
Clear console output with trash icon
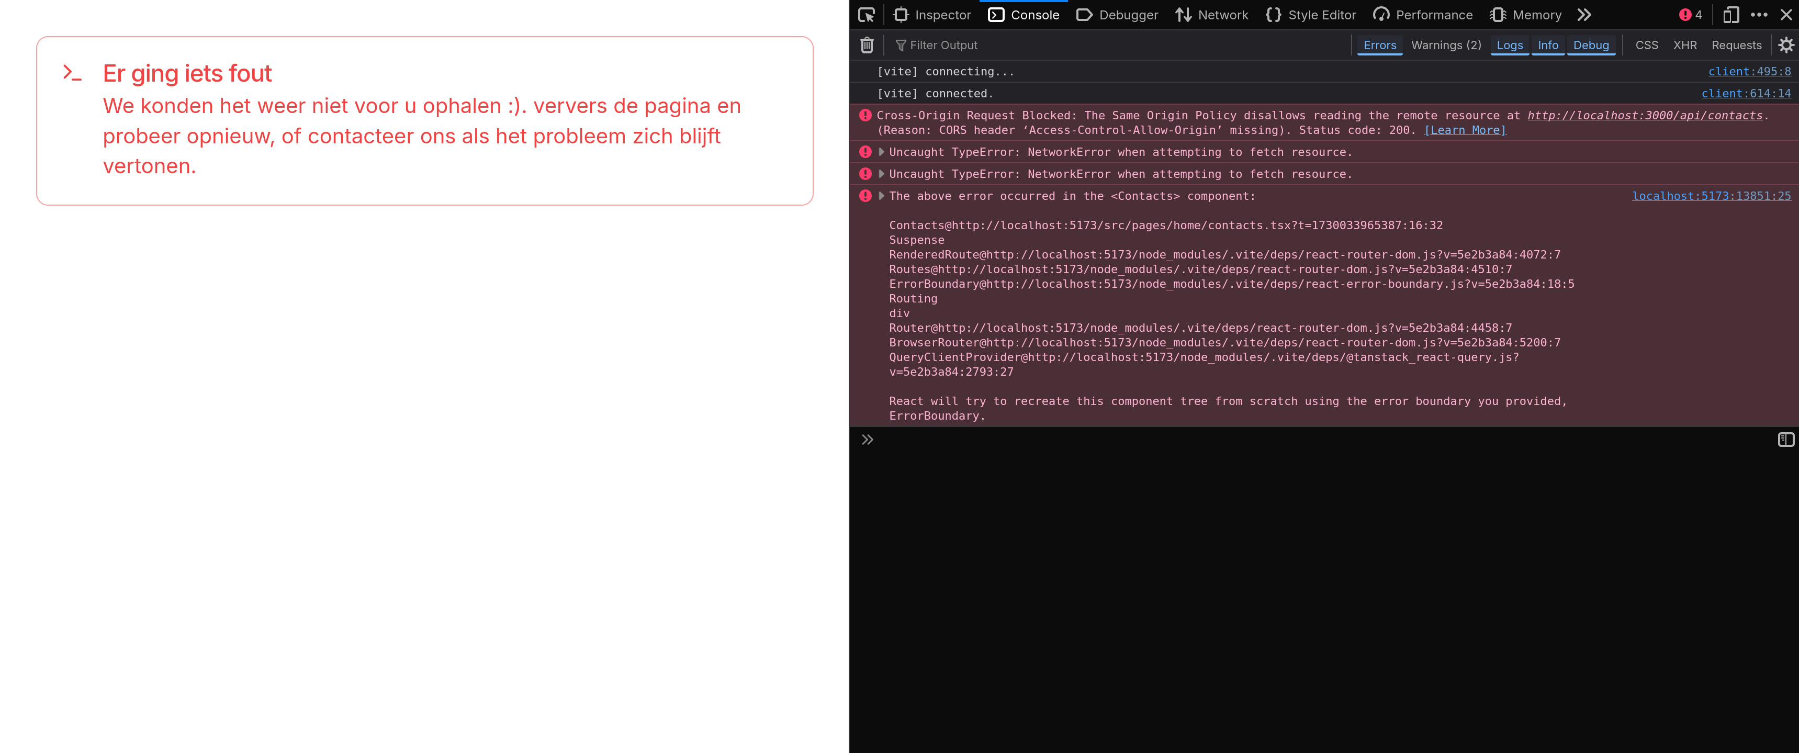867,46
